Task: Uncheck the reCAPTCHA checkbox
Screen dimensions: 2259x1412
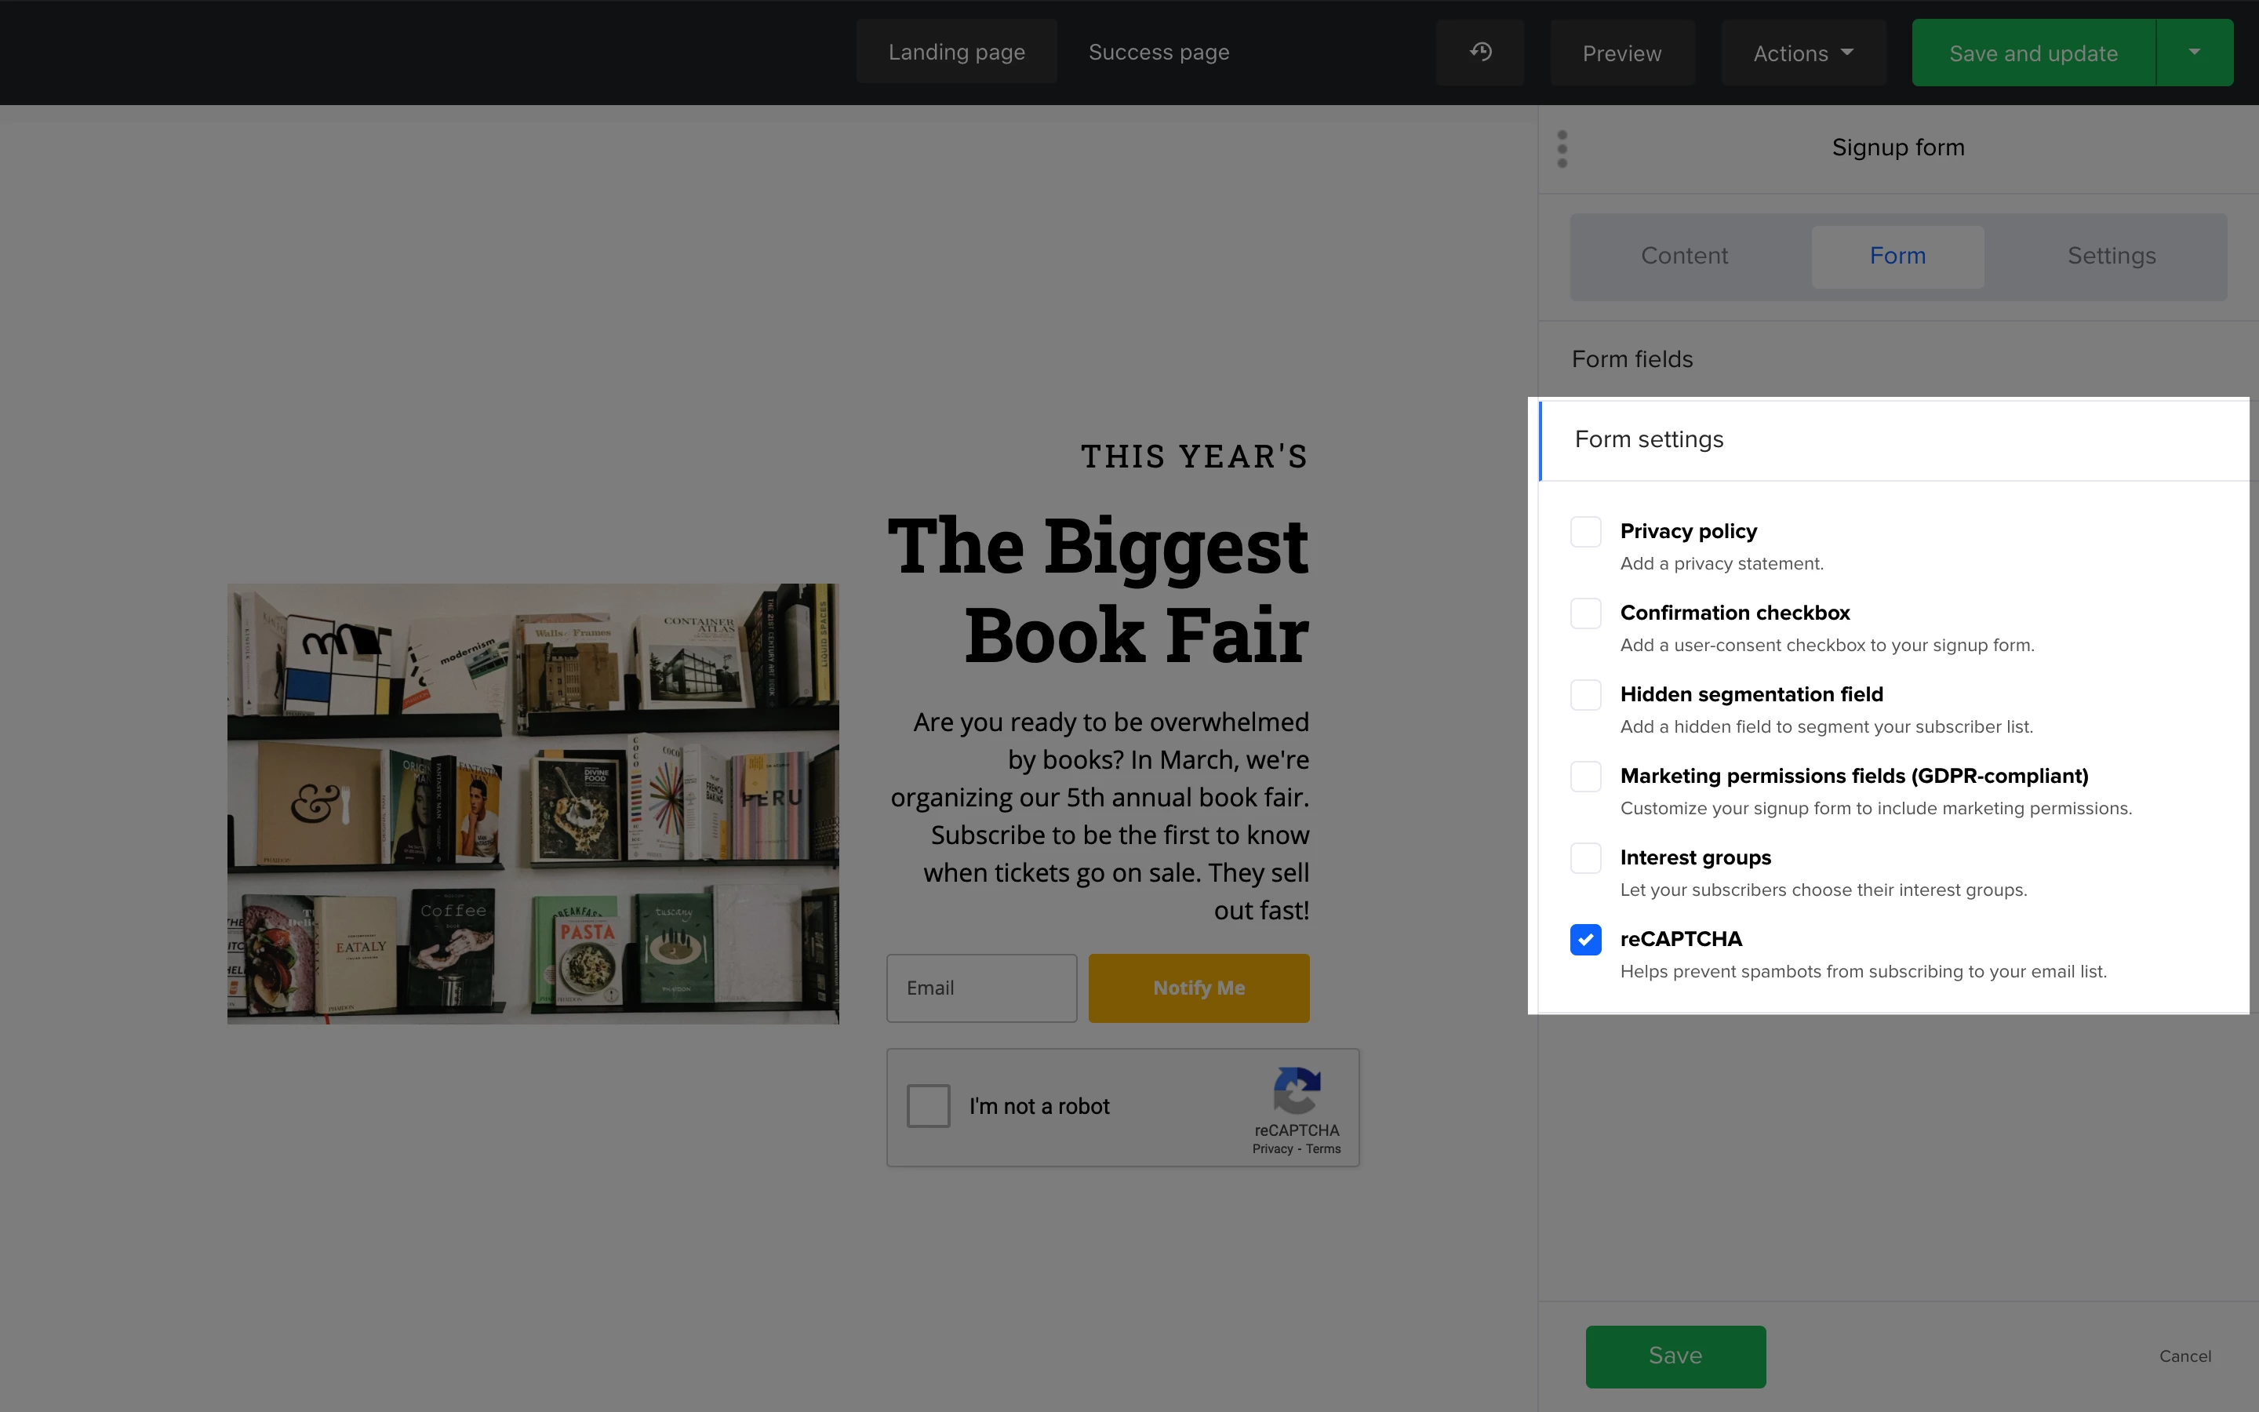Action: pyautogui.click(x=1585, y=940)
